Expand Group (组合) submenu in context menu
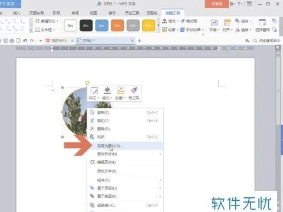Image resolution: width=283 pixels, height=212 pixels. (160, 180)
